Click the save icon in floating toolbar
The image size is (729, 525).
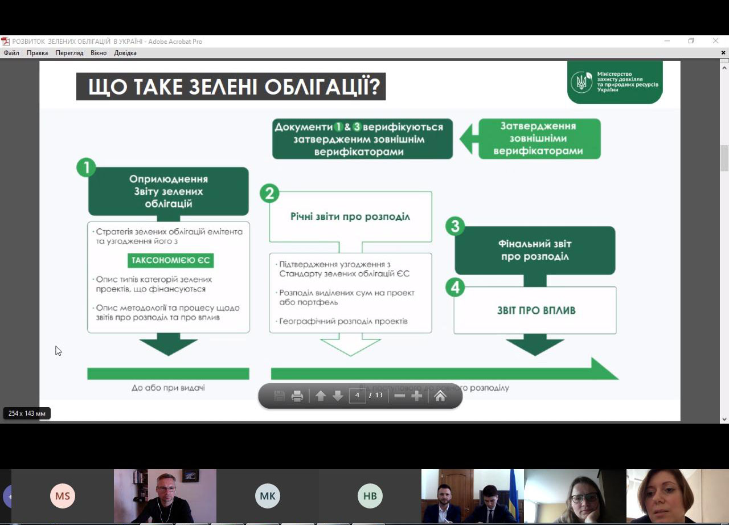coord(279,396)
